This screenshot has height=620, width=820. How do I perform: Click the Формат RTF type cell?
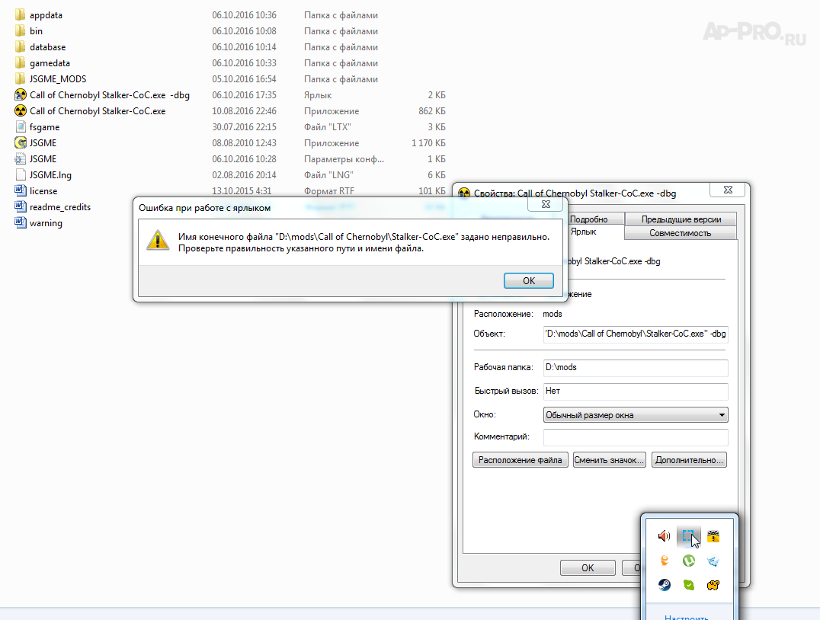click(x=329, y=191)
